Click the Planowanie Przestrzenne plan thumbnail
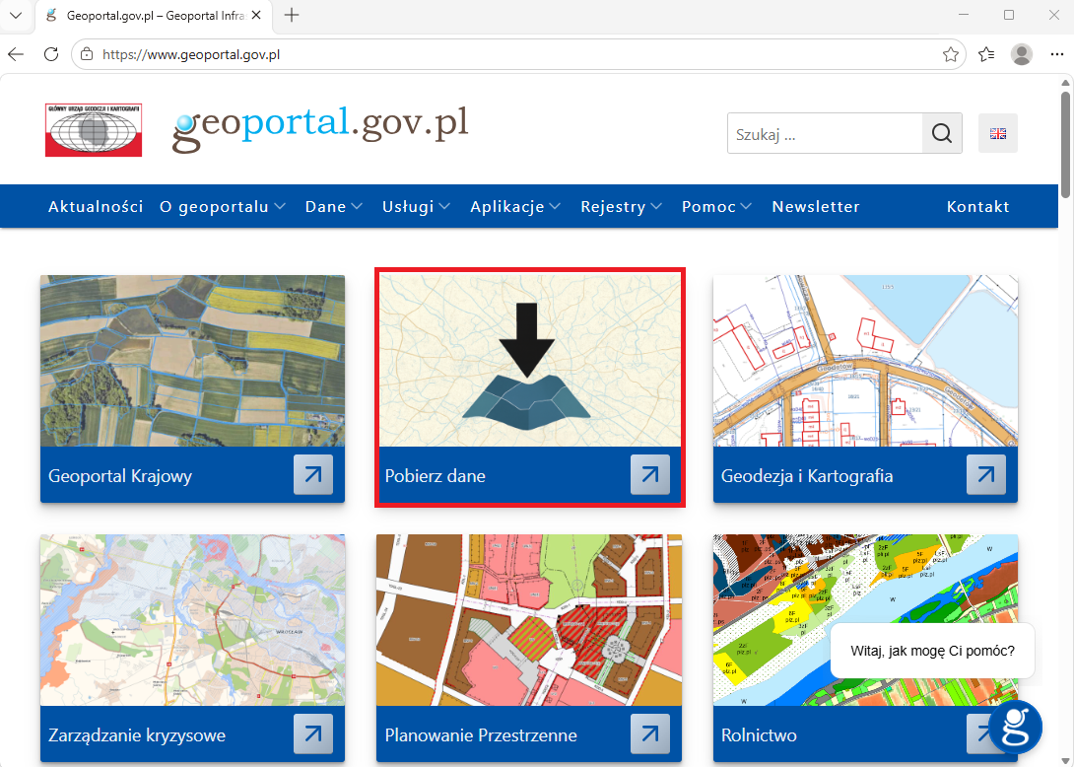 click(529, 620)
